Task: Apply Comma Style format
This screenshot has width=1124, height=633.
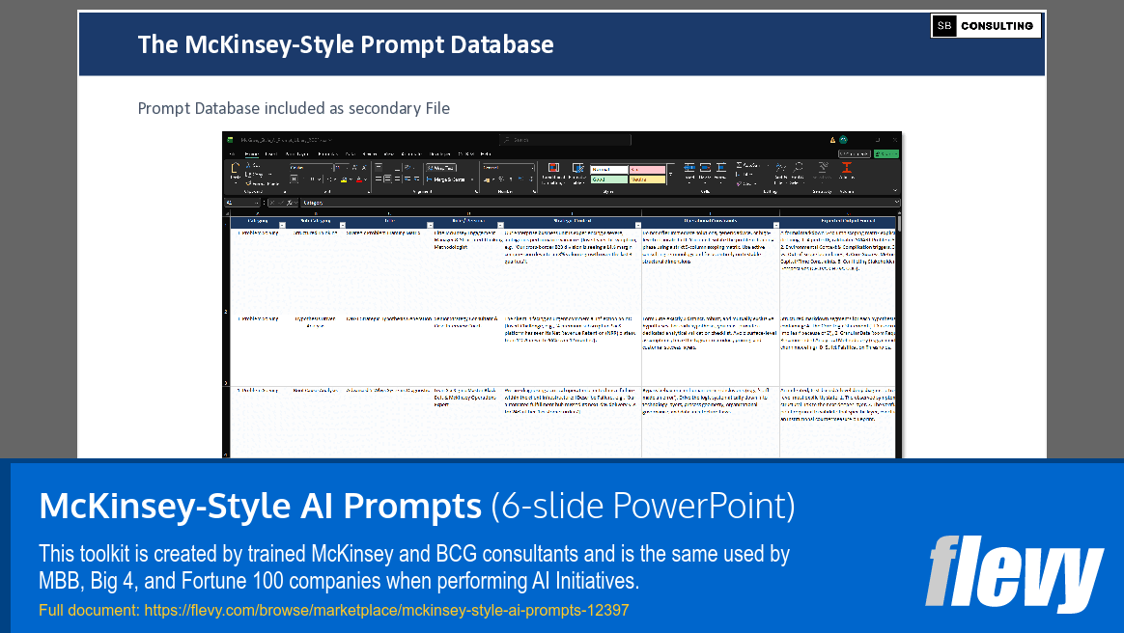Action: click(511, 179)
